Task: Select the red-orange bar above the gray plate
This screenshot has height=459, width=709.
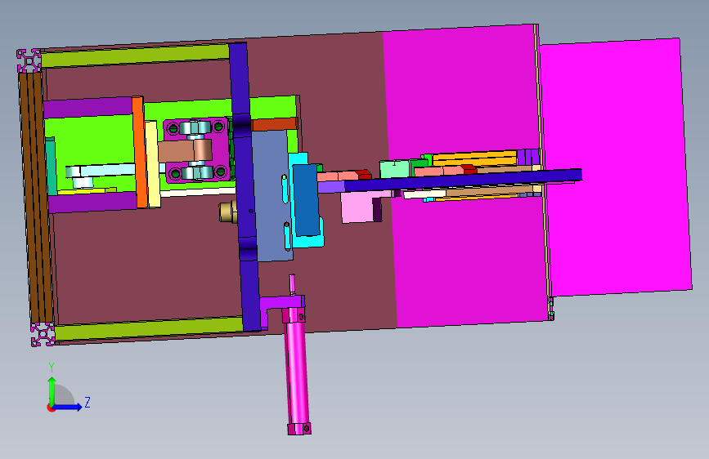Action: pos(274,124)
